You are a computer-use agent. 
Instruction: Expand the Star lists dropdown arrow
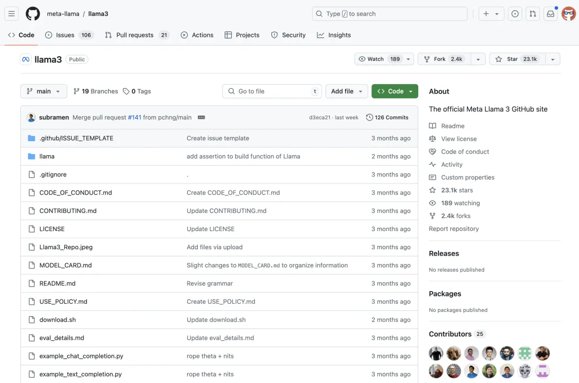coord(553,59)
